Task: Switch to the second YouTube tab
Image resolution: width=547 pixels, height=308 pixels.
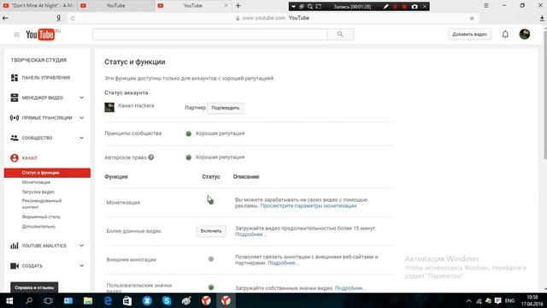Action: (x=115, y=6)
